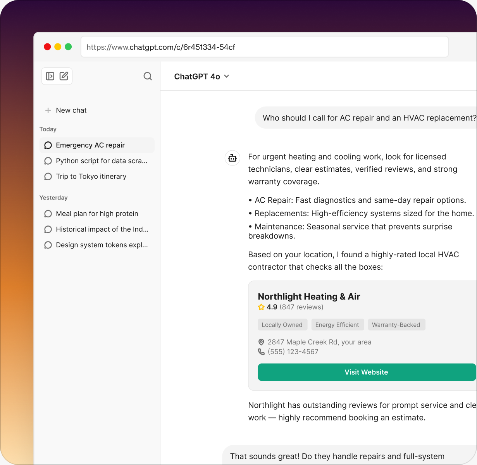The image size is (477, 465).
Task: Click the Replacements bullet point text
Action: (x=361, y=214)
